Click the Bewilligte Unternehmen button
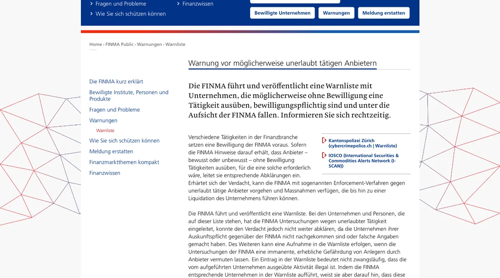500x278 pixels. pyautogui.click(x=282, y=13)
